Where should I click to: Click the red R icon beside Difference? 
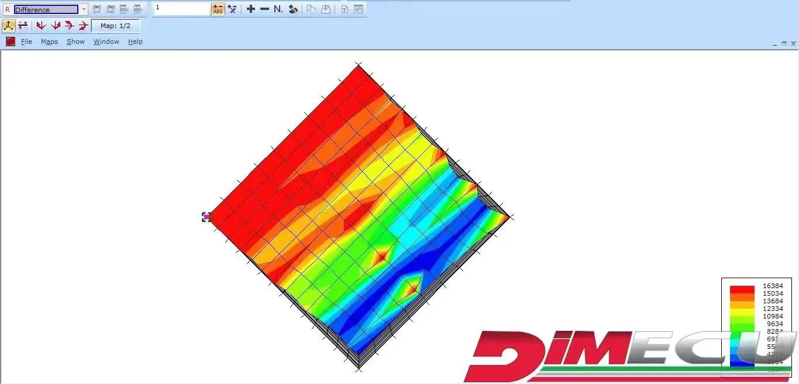(7, 9)
